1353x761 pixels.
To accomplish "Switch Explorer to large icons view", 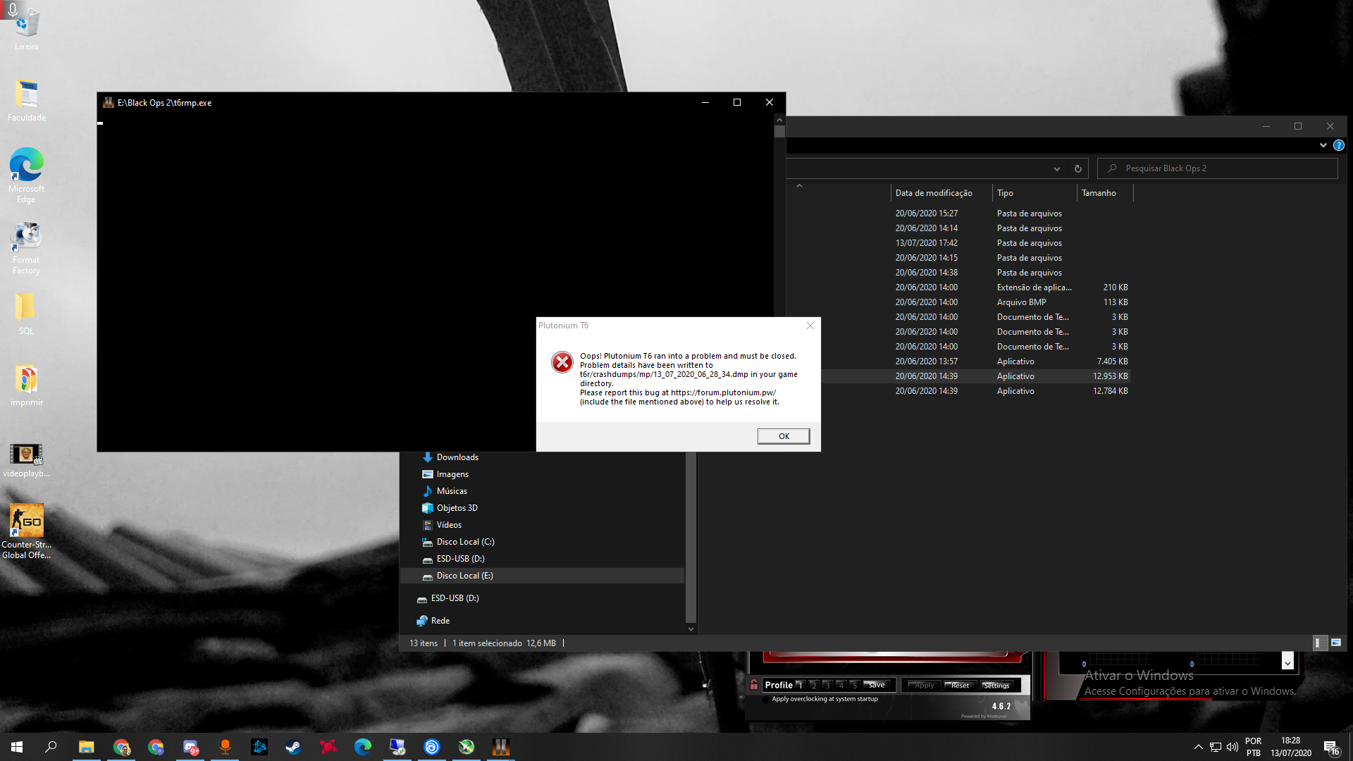I will click(1335, 643).
